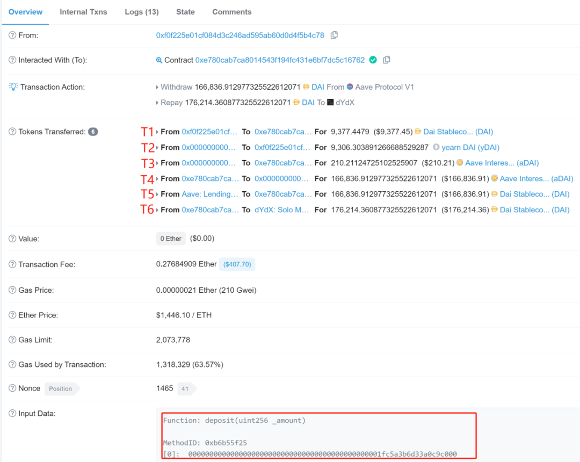Open the State tab
The image size is (580, 462).
tap(185, 12)
